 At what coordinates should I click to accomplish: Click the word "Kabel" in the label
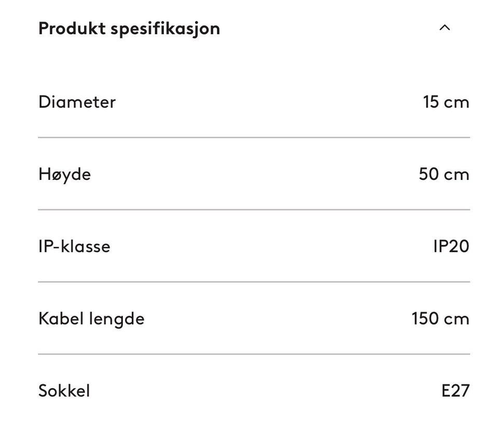pyautogui.click(x=61, y=318)
